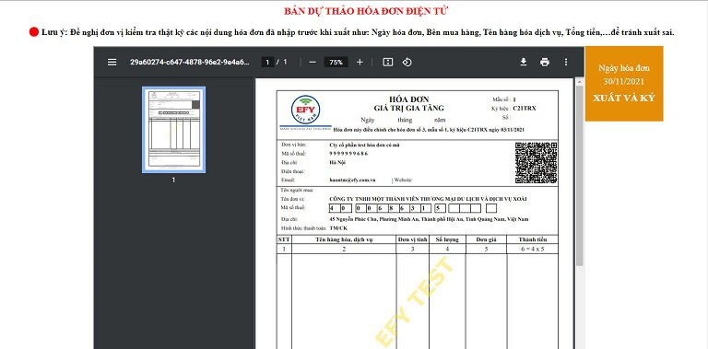Click the BẢN DỰ THẢO HÓA ĐƠN ĐIỆN TỬ heading
Viewport: 708px width, 349px height.
coord(366,11)
